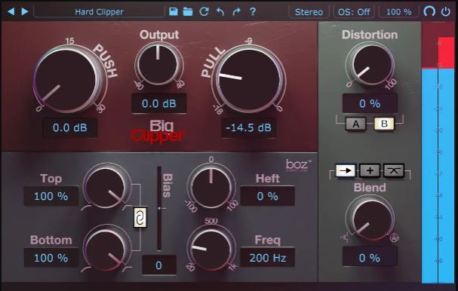The height and width of the screenshot is (291, 458).
Task: Open preset folder icon
Action: click(188, 11)
